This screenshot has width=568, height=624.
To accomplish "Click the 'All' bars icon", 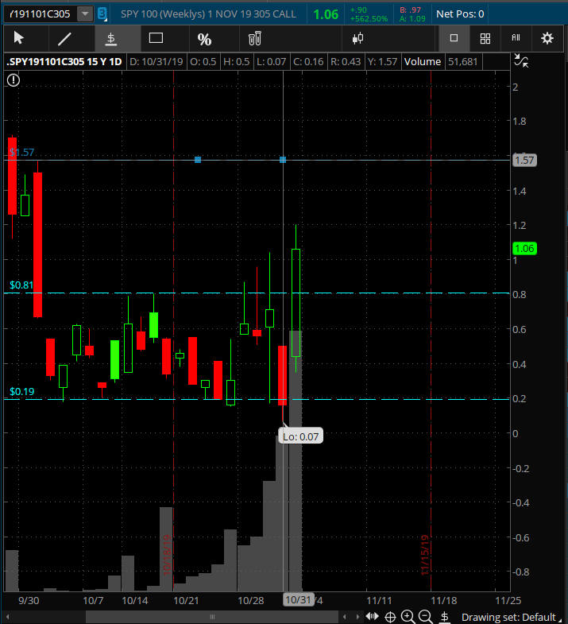I will [x=516, y=37].
